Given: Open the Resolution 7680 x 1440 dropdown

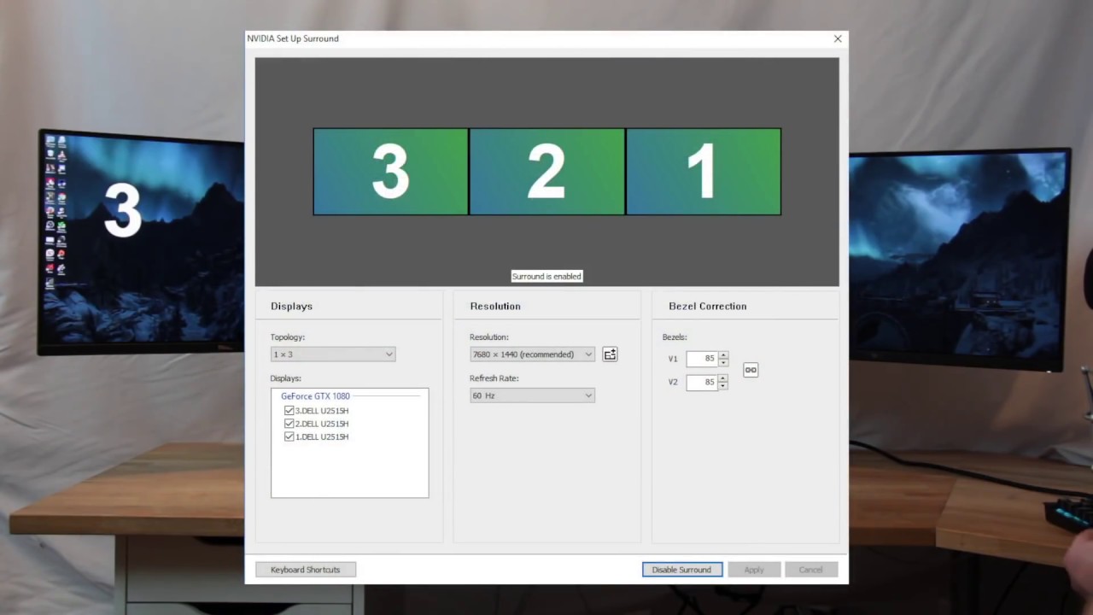Looking at the screenshot, I should click(x=532, y=354).
